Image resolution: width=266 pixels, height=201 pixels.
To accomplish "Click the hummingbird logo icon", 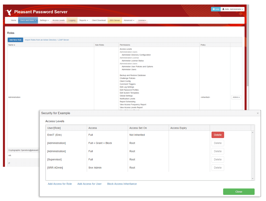I will point(8,12).
